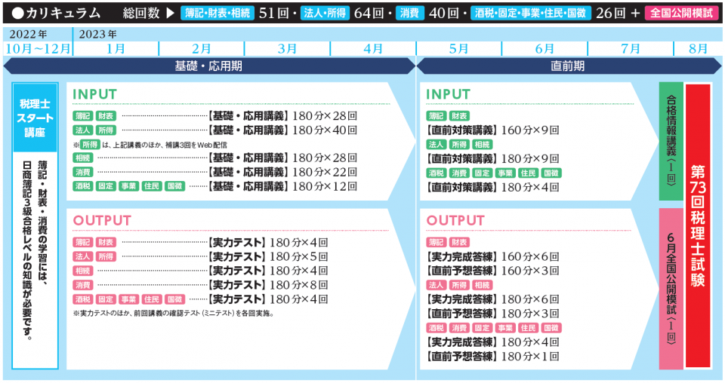Select pink 消費 tag beside 実力テスト 180分×8回
Image resolution: width=725 pixels, height=383 pixels.
pos(83,285)
